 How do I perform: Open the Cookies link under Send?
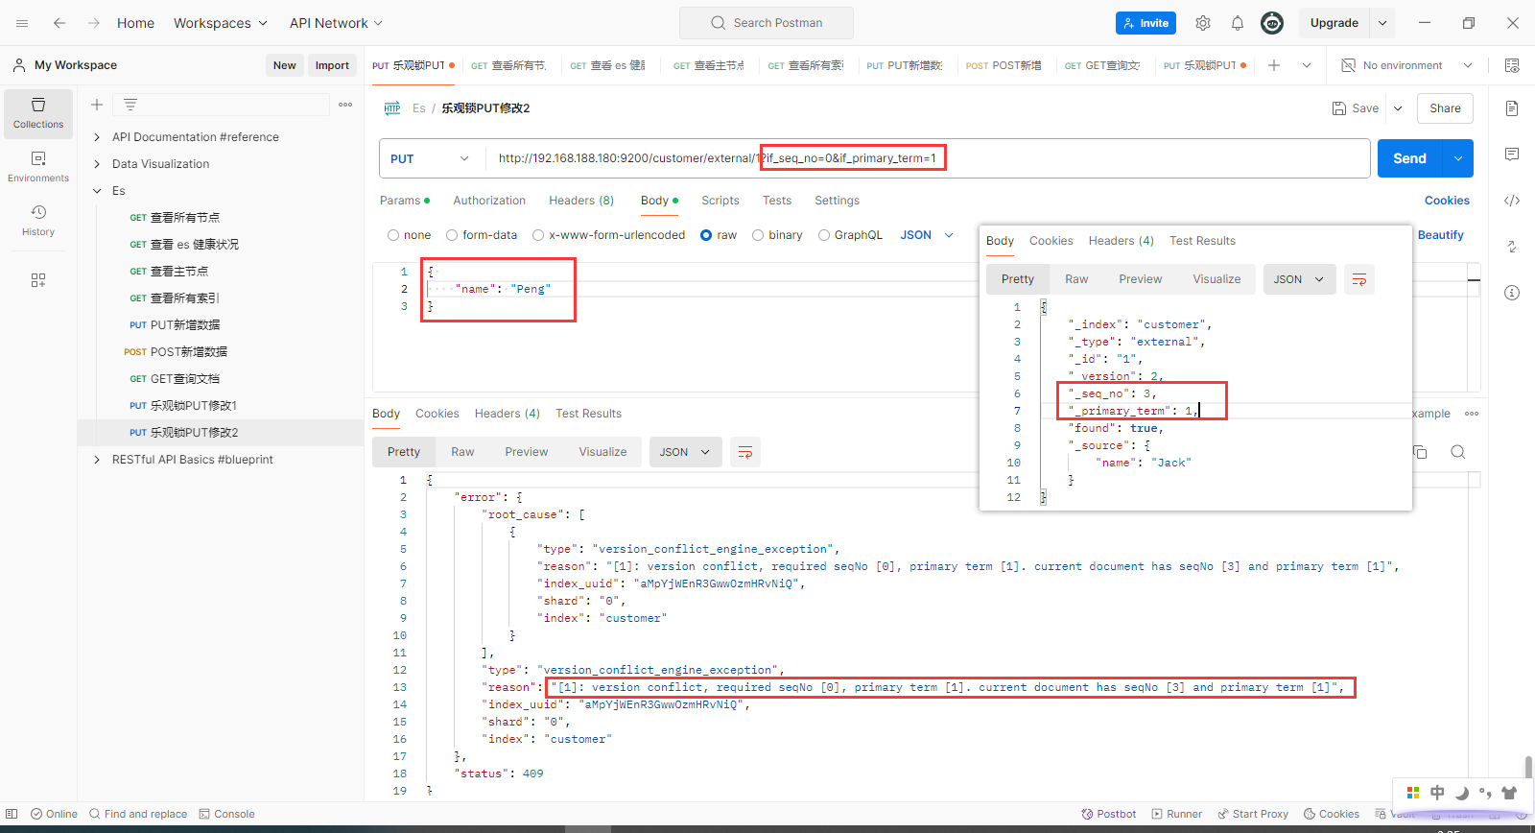(x=1447, y=201)
